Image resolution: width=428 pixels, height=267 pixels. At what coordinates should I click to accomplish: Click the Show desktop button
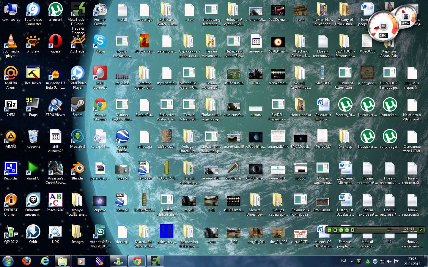(426, 261)
